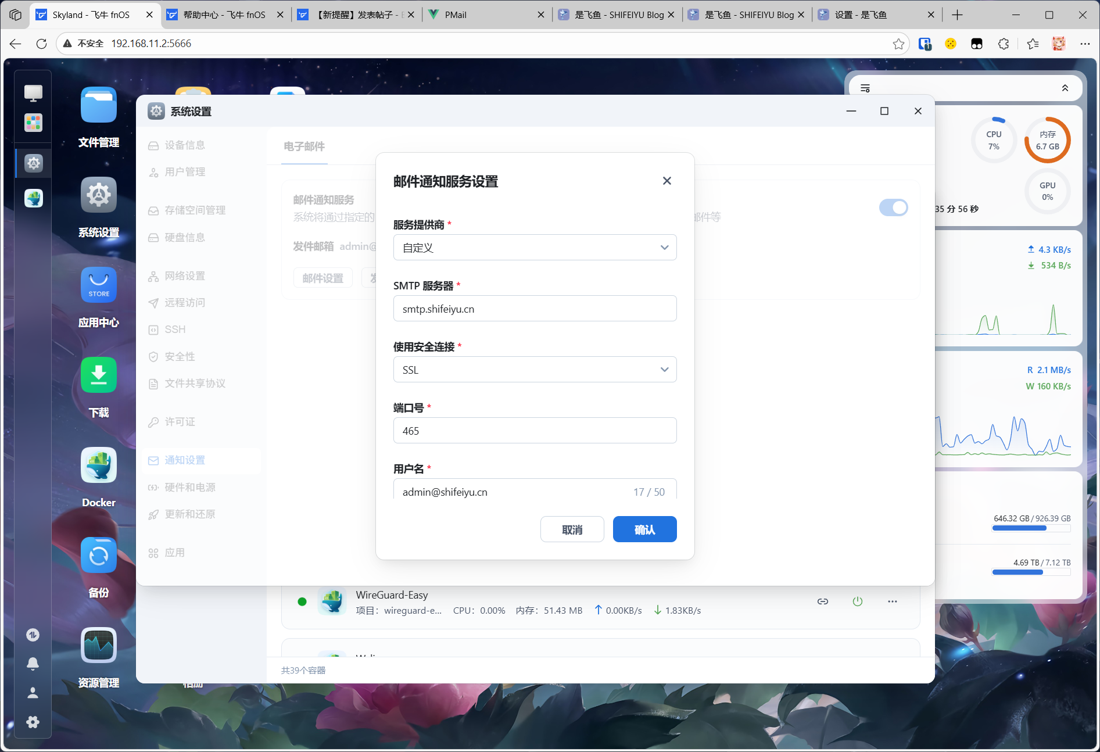Open the 下载 download app icon

tap(99, 375)
